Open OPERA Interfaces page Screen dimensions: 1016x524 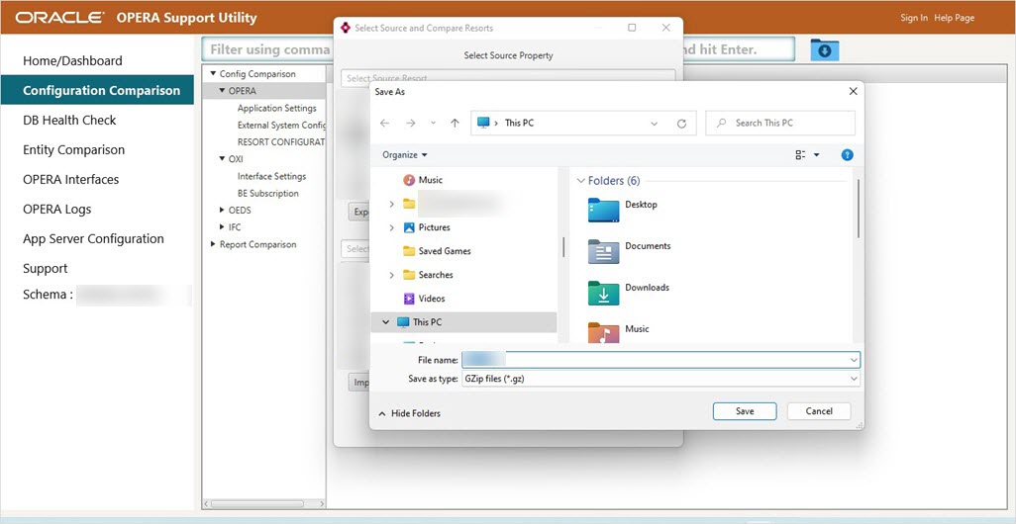[x=70, y=179]
